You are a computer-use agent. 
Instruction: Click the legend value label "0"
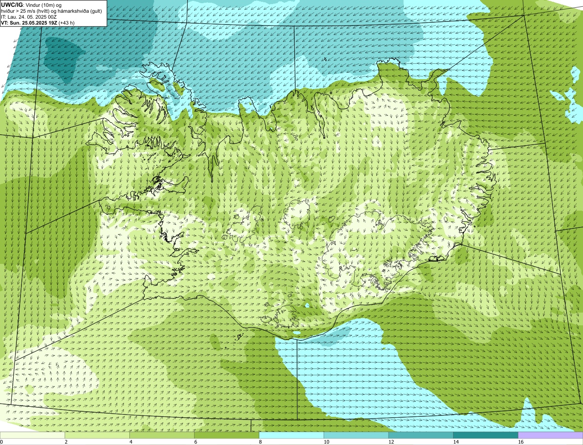[x=1, y=442]
